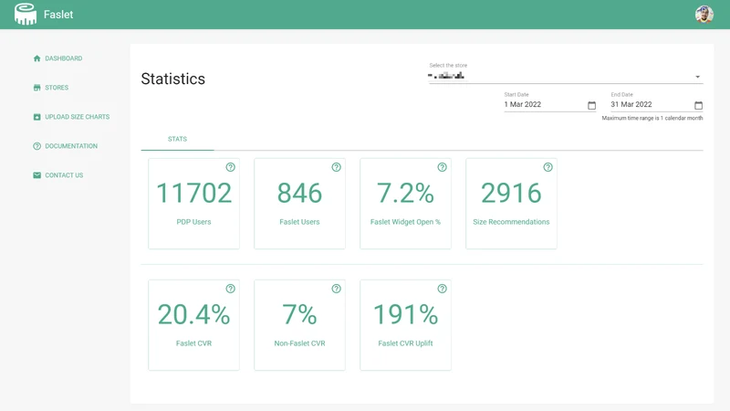Select the 20.4% Faslet CVR value
This screenshot has width=730, height=411.
193,314
